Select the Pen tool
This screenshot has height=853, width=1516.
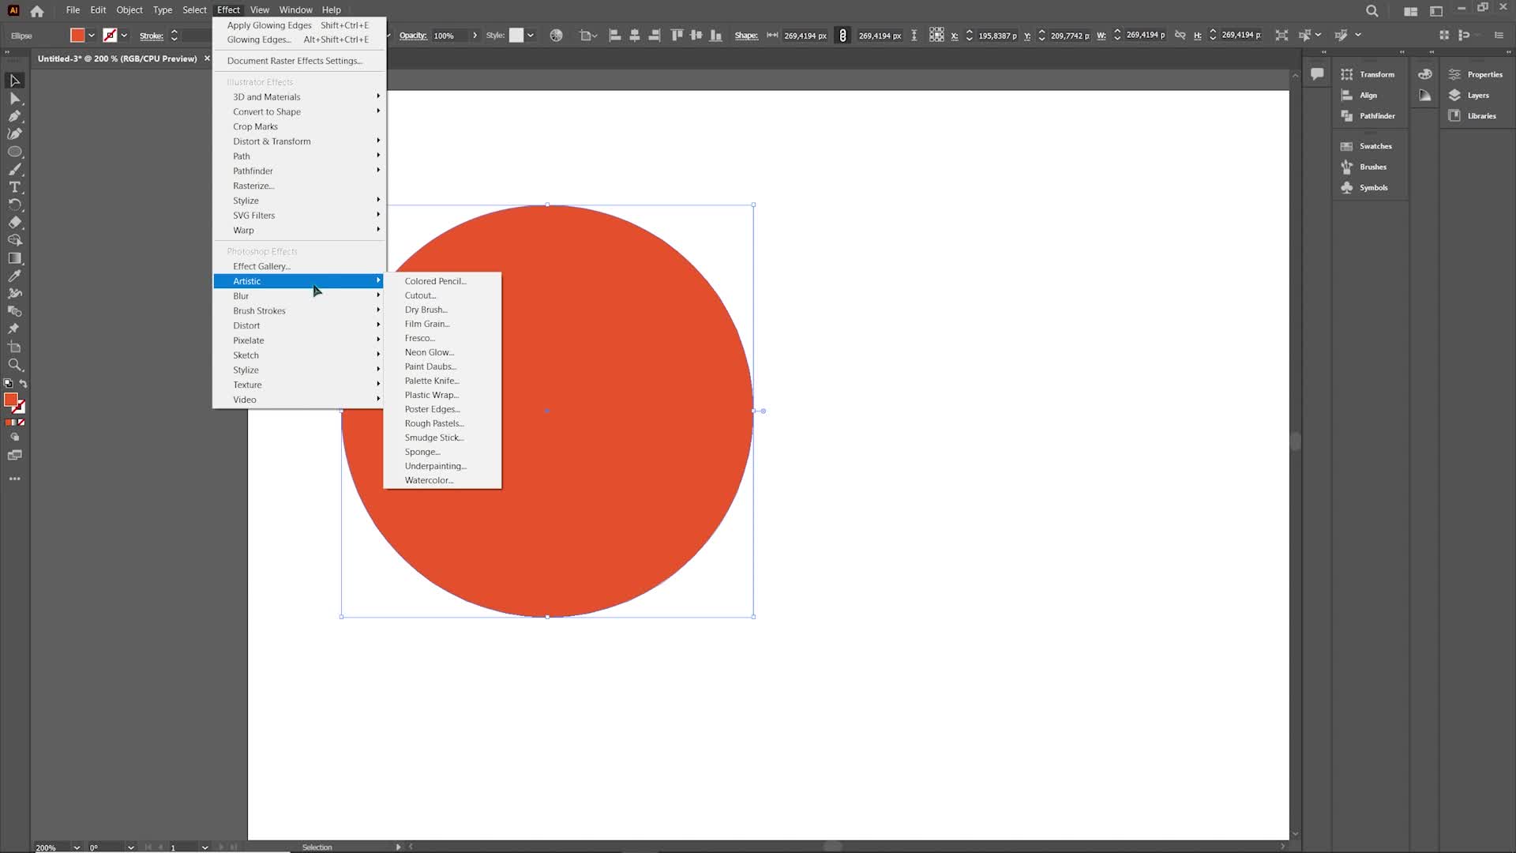point(14,116)
